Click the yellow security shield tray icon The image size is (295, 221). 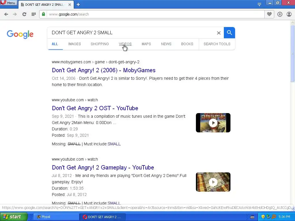tap(263, 217)
